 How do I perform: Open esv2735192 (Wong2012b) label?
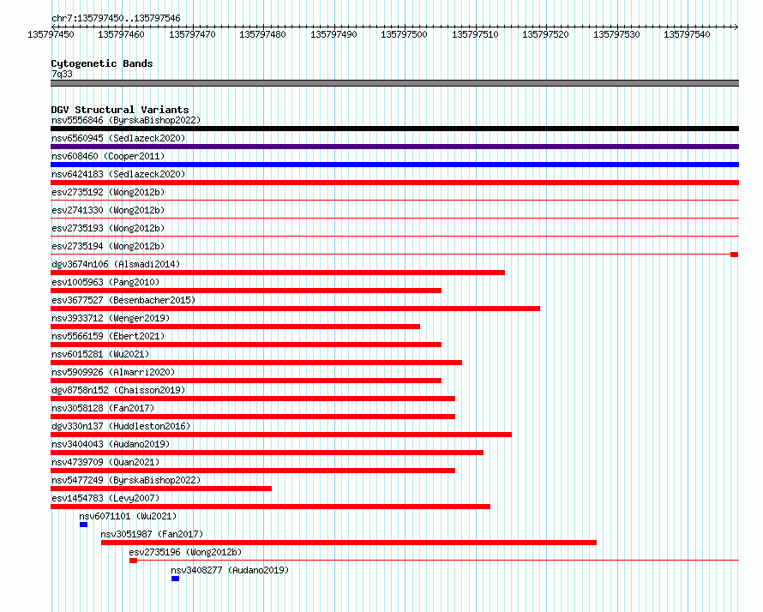pyautogui.click(x=108, y=192)
